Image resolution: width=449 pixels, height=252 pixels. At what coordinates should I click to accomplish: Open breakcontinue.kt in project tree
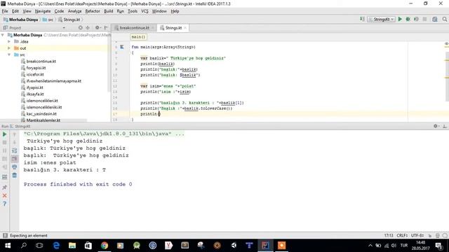point(41,61)
